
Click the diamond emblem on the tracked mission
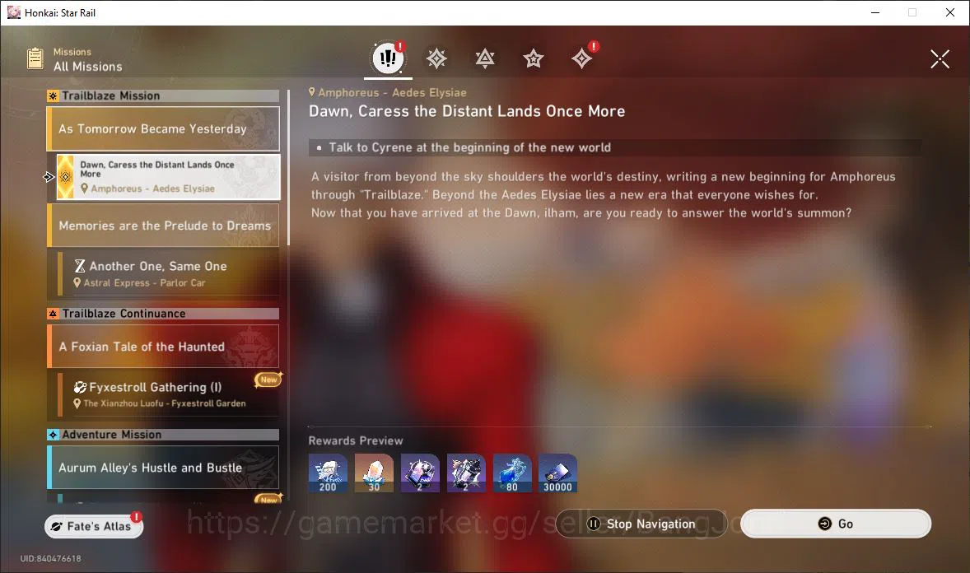point(66,177)
